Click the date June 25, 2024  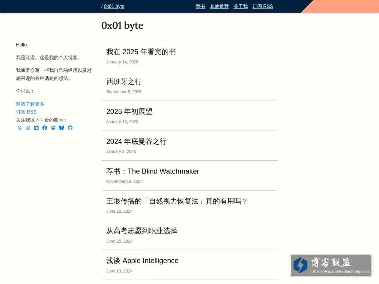tap(119, 241)
